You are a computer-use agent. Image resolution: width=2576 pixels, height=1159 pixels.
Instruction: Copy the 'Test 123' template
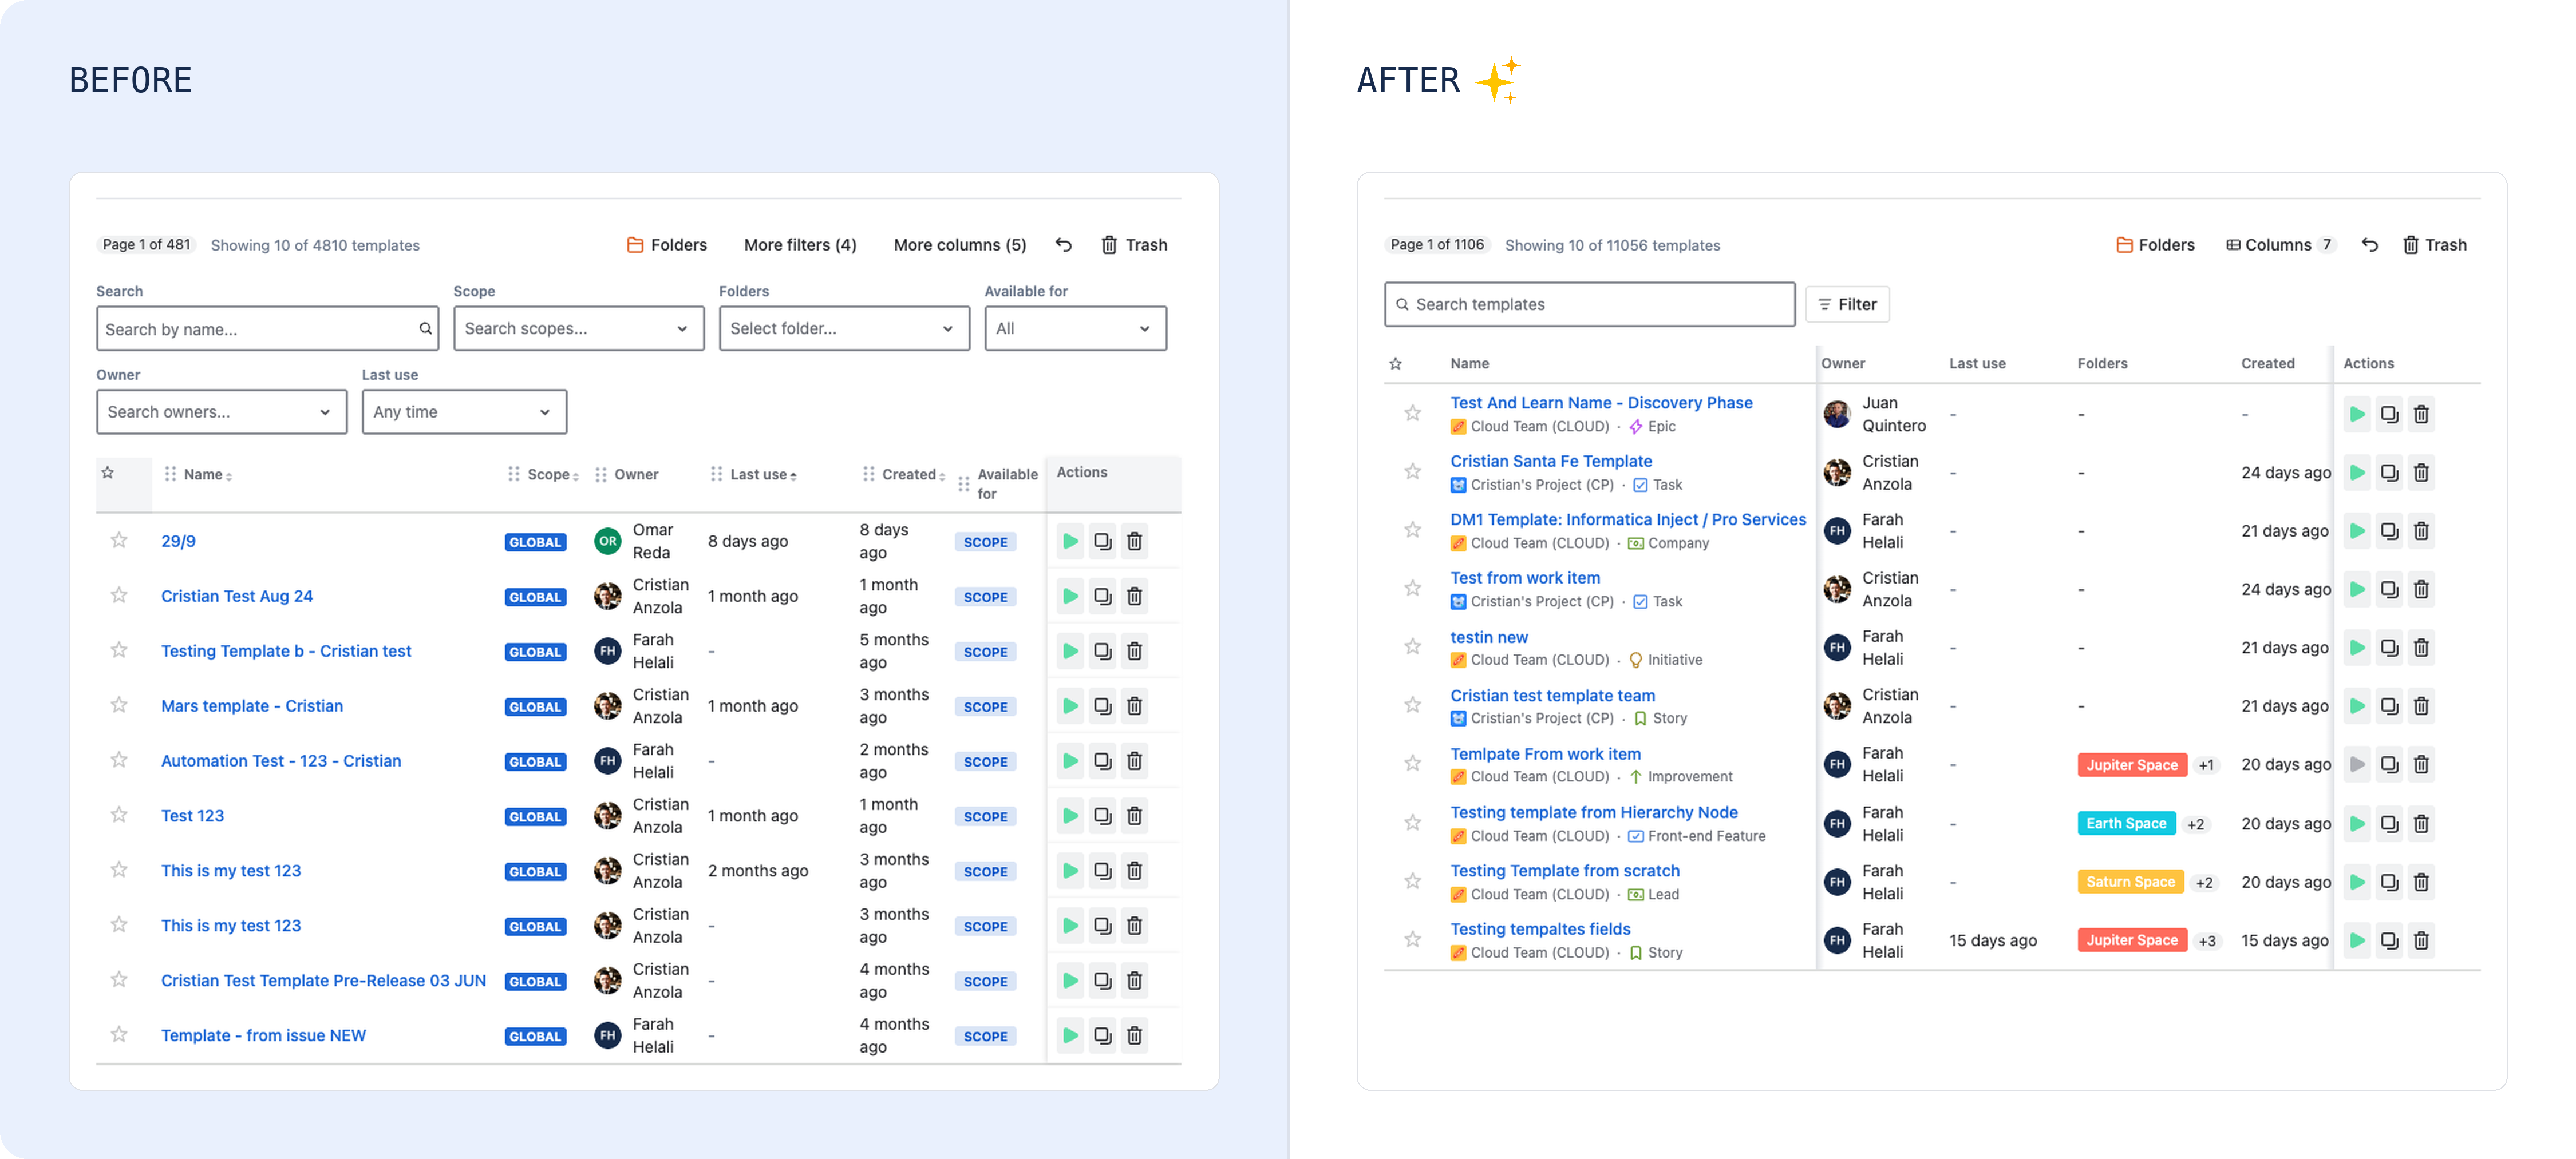click(1102, 816)
